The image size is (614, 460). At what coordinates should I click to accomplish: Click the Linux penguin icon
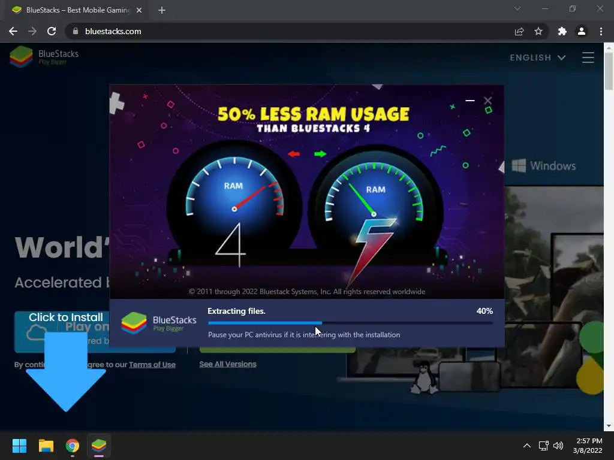(423, 377)
